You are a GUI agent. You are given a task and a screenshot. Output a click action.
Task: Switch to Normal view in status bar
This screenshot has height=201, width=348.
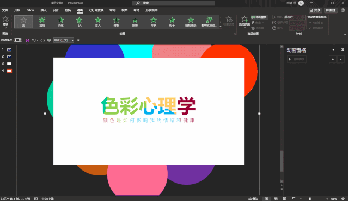pyautogui.click(x=266, y=199)
